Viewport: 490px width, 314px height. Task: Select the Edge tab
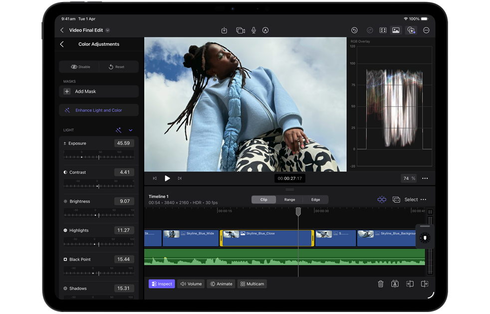click(315, 199)
